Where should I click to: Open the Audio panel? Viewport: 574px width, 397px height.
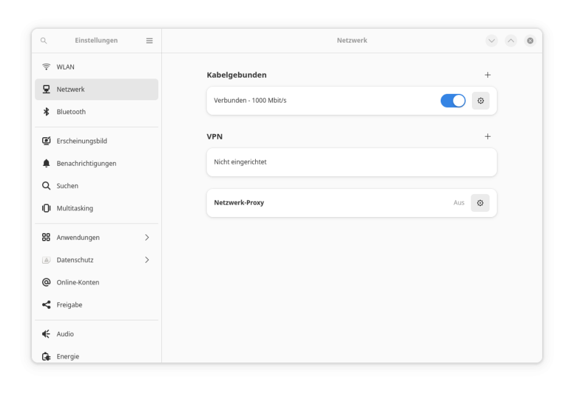pyautogui.click(x=97, y=334)
